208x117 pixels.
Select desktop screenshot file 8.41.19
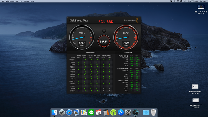(201, 9)
